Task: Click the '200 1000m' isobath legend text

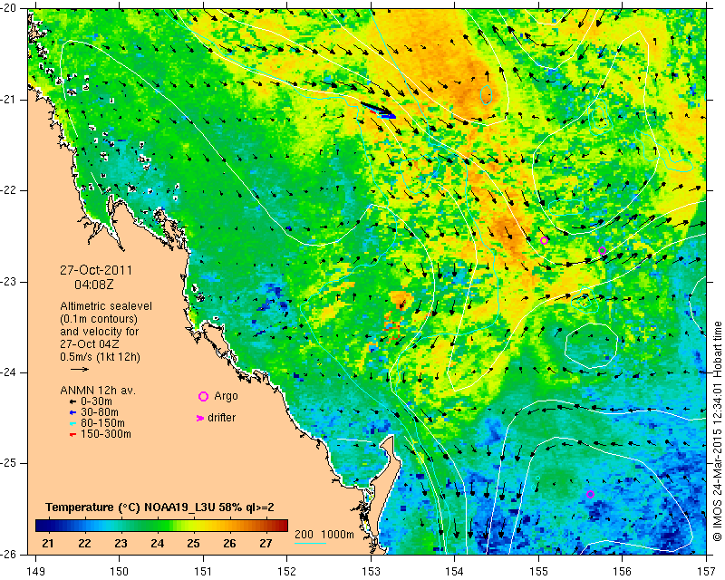Action: pos(324,535)
